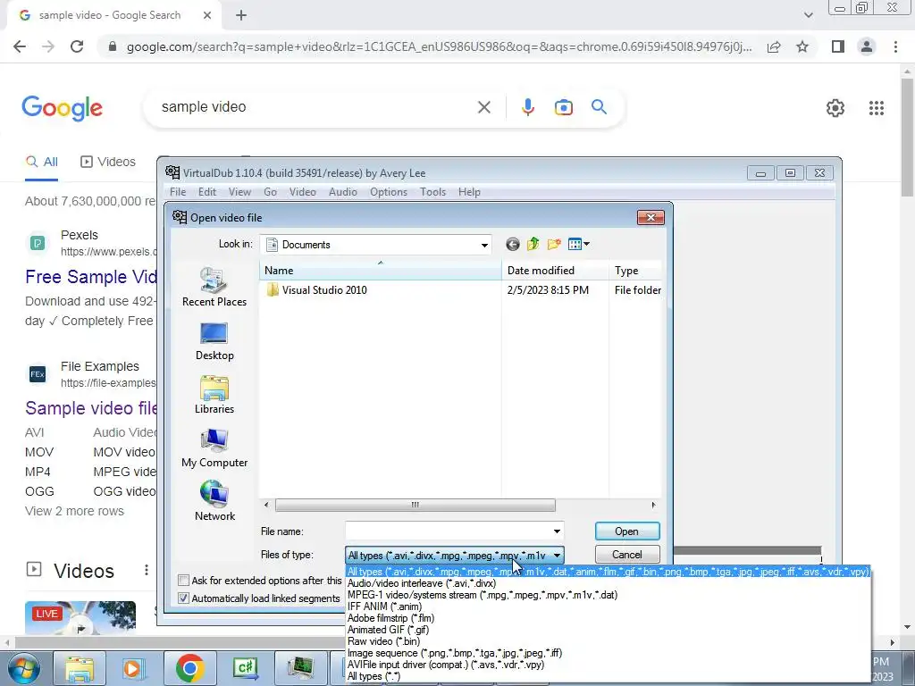The image size is (915, 686).
Task: Cancel the Open video file dialog
Action: [x=626, y=555]
